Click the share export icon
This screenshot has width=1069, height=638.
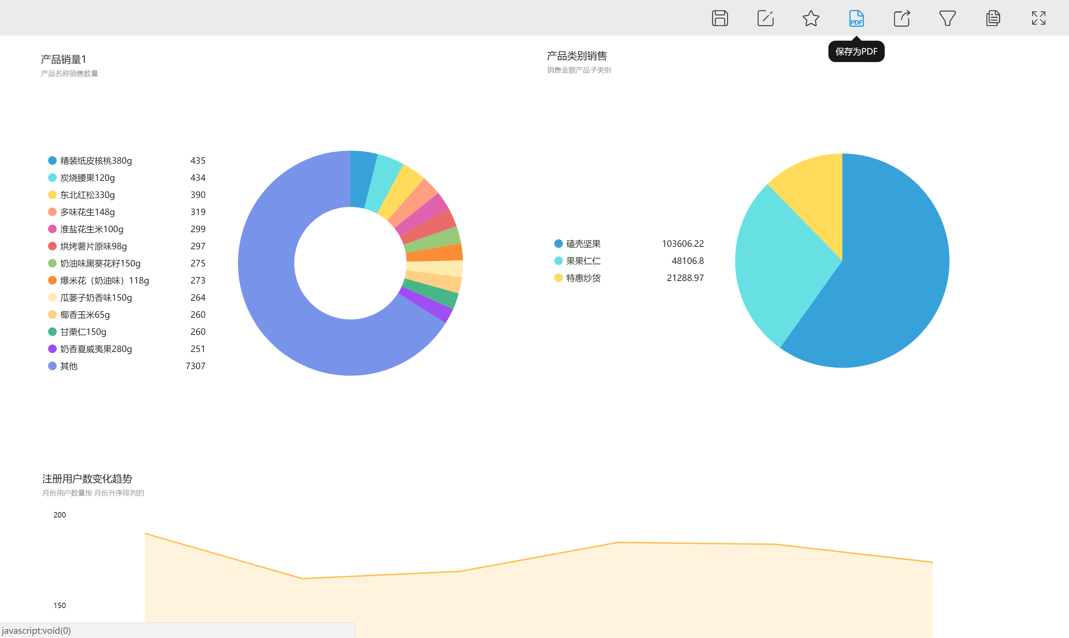coord(902,18)
